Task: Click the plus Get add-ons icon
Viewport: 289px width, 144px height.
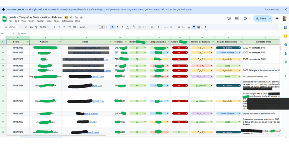Action: point(285,76)
